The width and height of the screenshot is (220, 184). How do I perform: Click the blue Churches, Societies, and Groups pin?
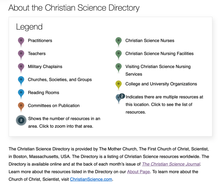pos(21,81)
